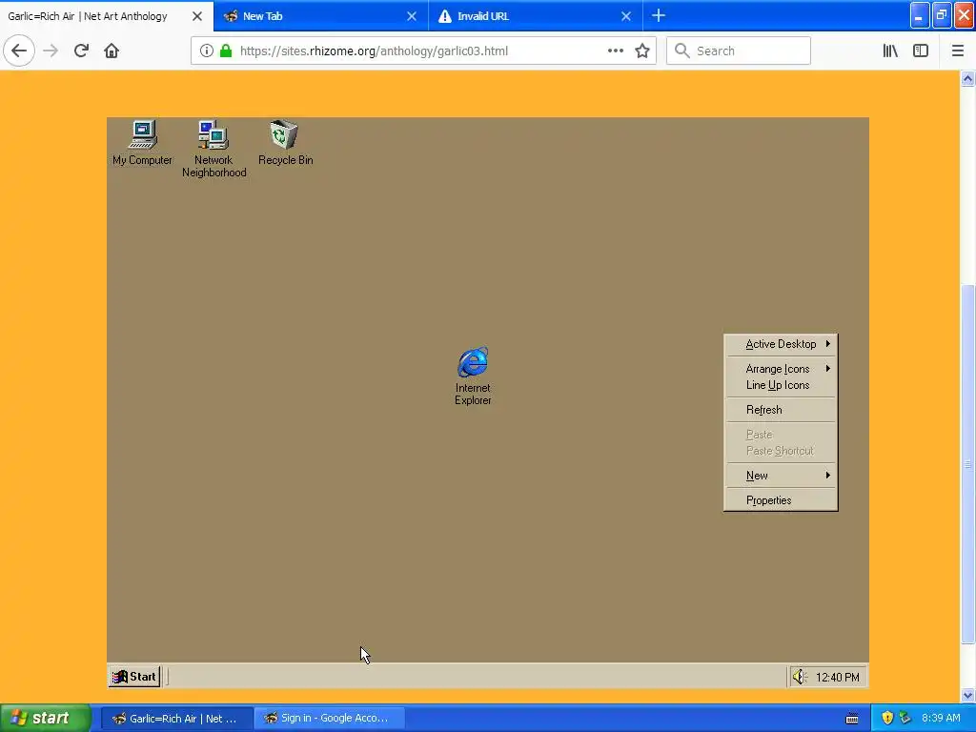Open the Firefox hamburger menu
This screenshot has width=976, height=732.
point(958,51)
